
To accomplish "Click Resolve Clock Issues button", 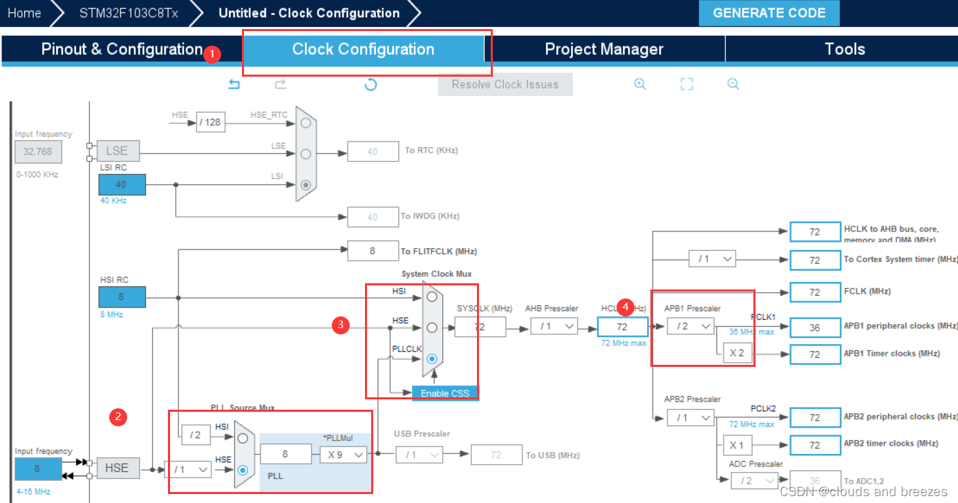I will pyautogui.click(x=505, y=84).
